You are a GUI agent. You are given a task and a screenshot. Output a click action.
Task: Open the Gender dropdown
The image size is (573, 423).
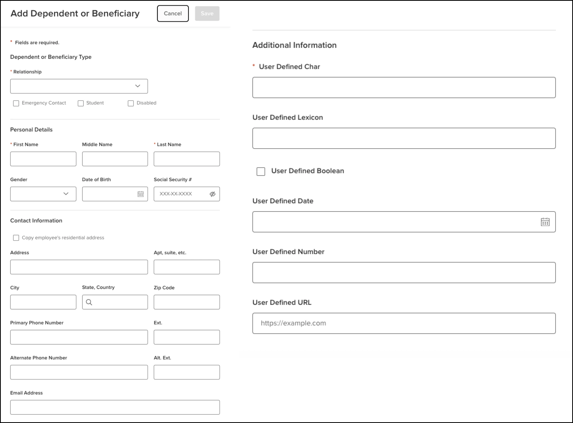click(43, 194)
